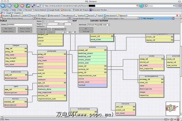Viewport: 182px width, 121px height.
Task: Reload the page with the refresh icon
Action: 16,5
